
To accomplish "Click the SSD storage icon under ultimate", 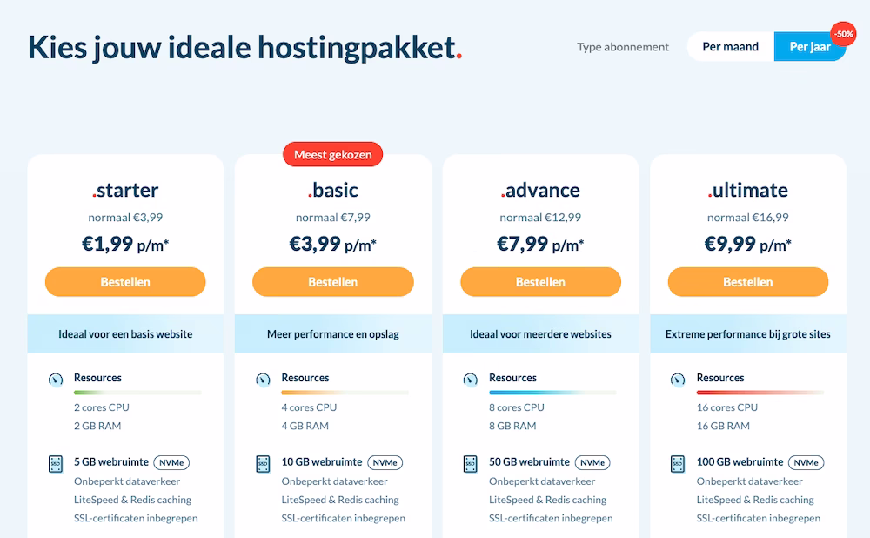I will click(678, 464).
